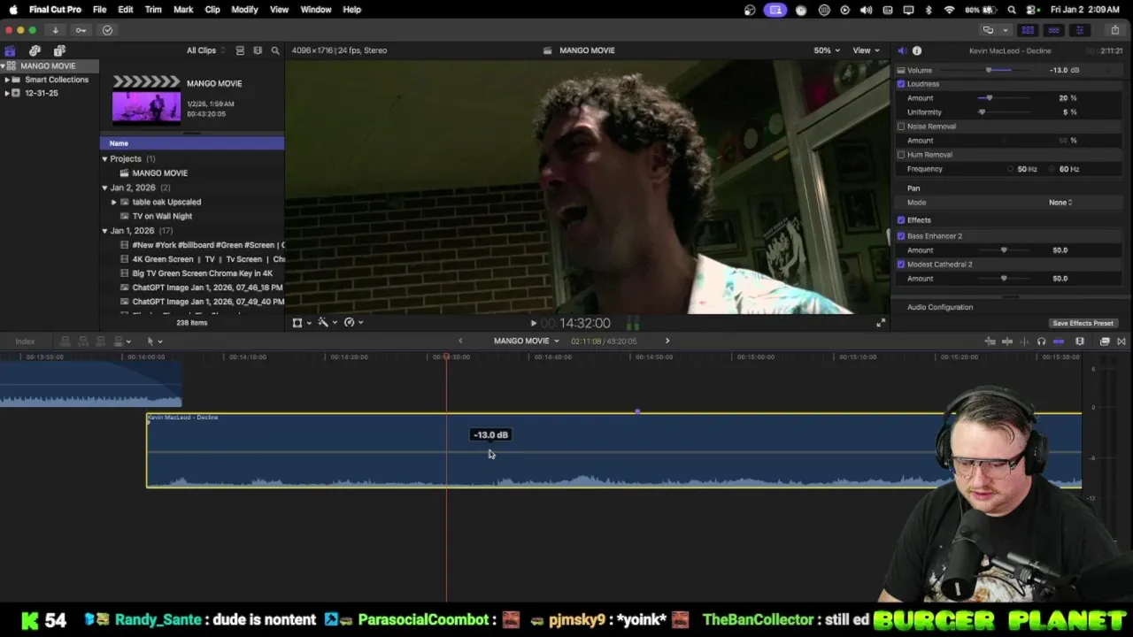The height and width of the screenshot is (637, 1133).
Task: Collapse the Projects group
Action: pyautogui.click(x=104, y=159)
